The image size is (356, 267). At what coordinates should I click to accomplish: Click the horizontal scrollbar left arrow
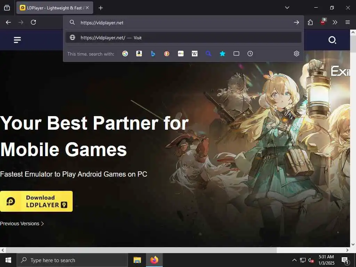point(2,250)
